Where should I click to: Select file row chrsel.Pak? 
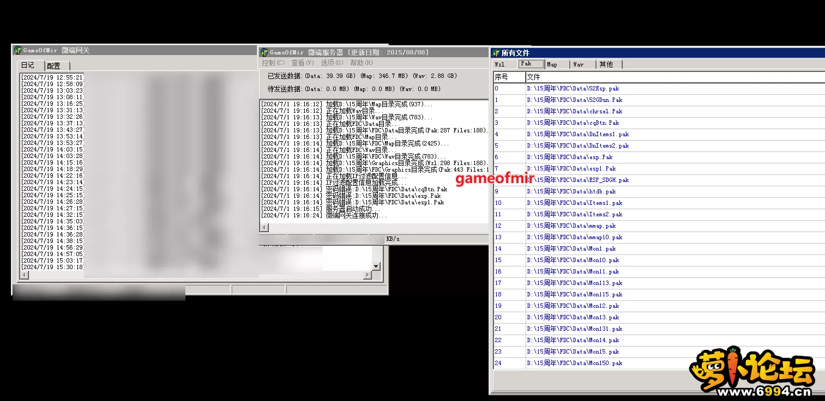(659, 111)
